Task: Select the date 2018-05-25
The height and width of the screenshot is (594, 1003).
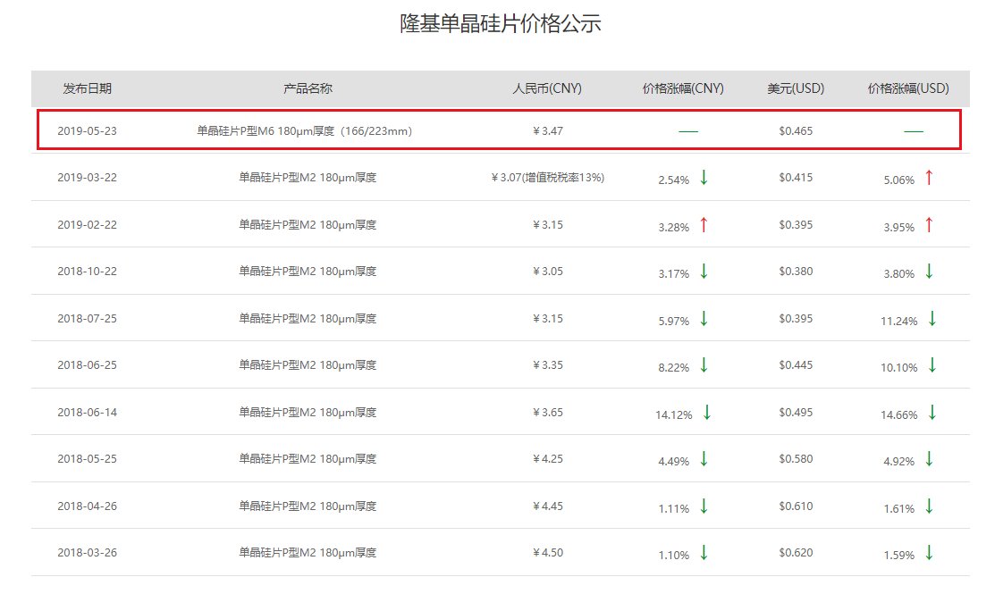Action: click(87, 459)
